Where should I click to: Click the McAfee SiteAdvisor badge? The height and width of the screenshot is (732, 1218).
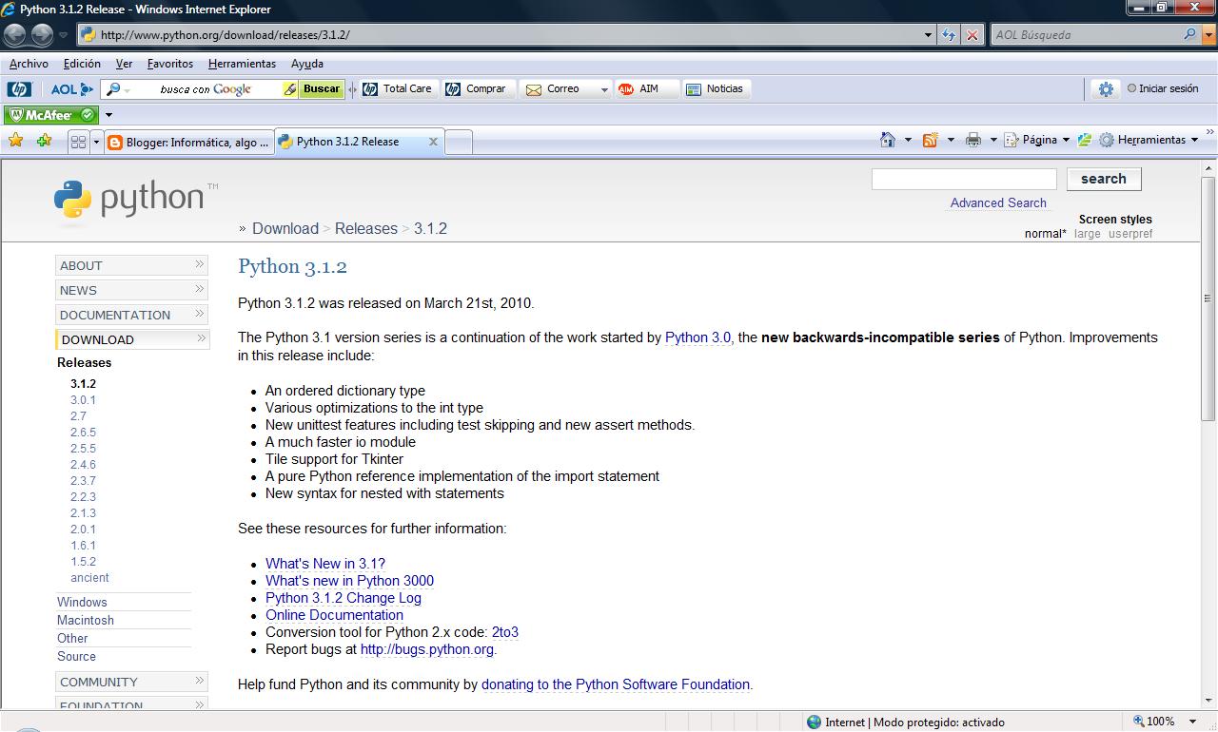(50, 115)
